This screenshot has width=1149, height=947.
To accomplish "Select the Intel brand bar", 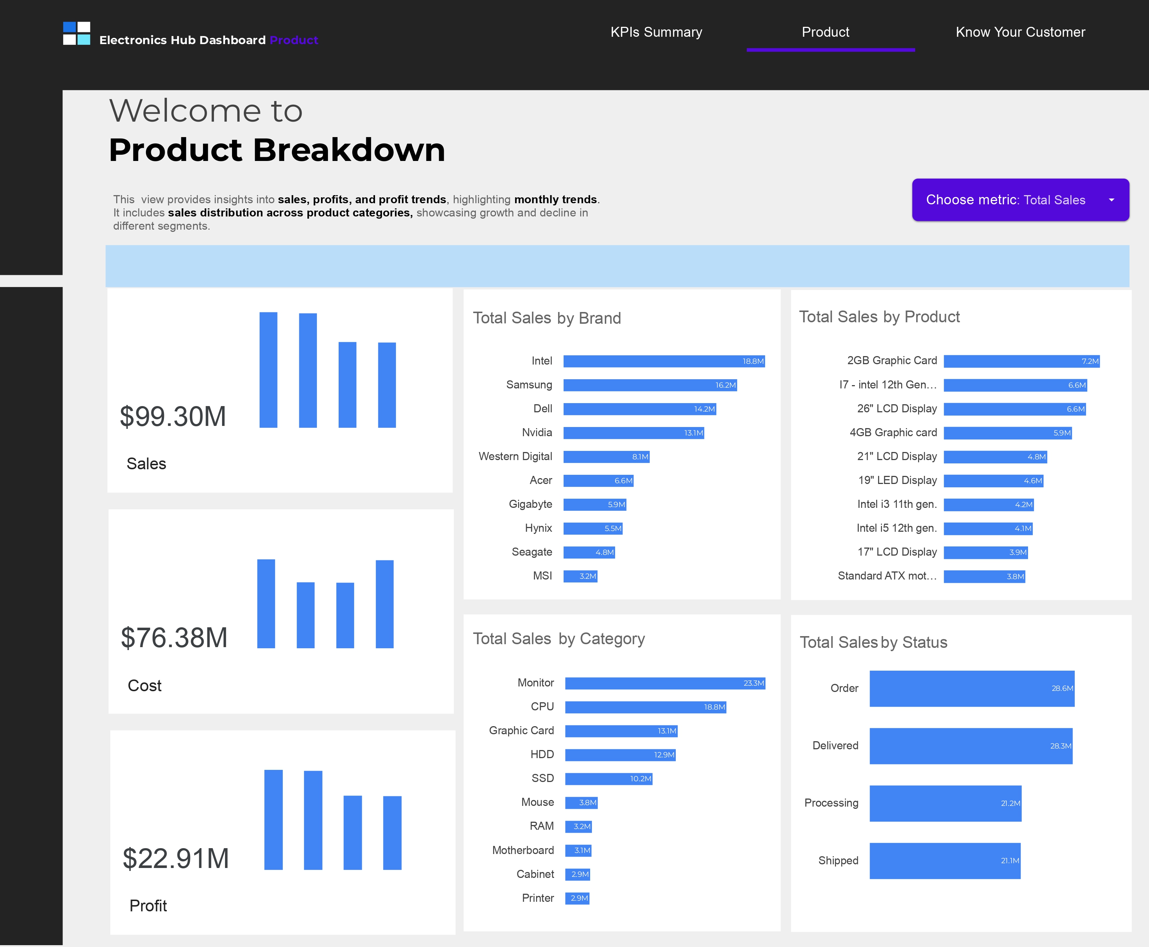I will [x=664, y=361].
